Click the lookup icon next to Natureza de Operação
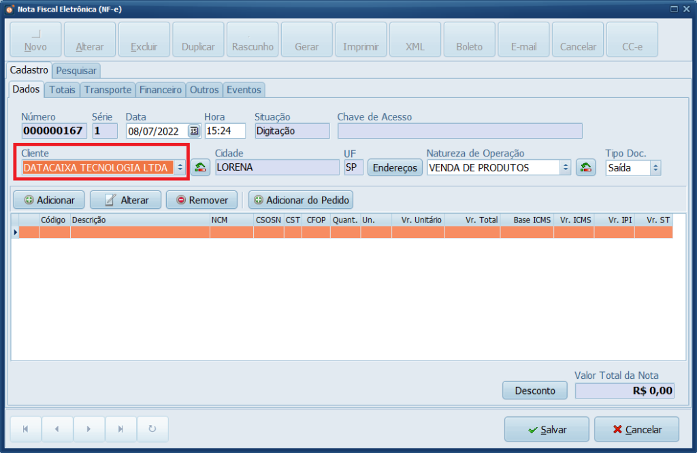The image size is (697, 453). [x=585, y=167]
